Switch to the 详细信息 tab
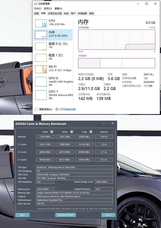 point(82,14)
